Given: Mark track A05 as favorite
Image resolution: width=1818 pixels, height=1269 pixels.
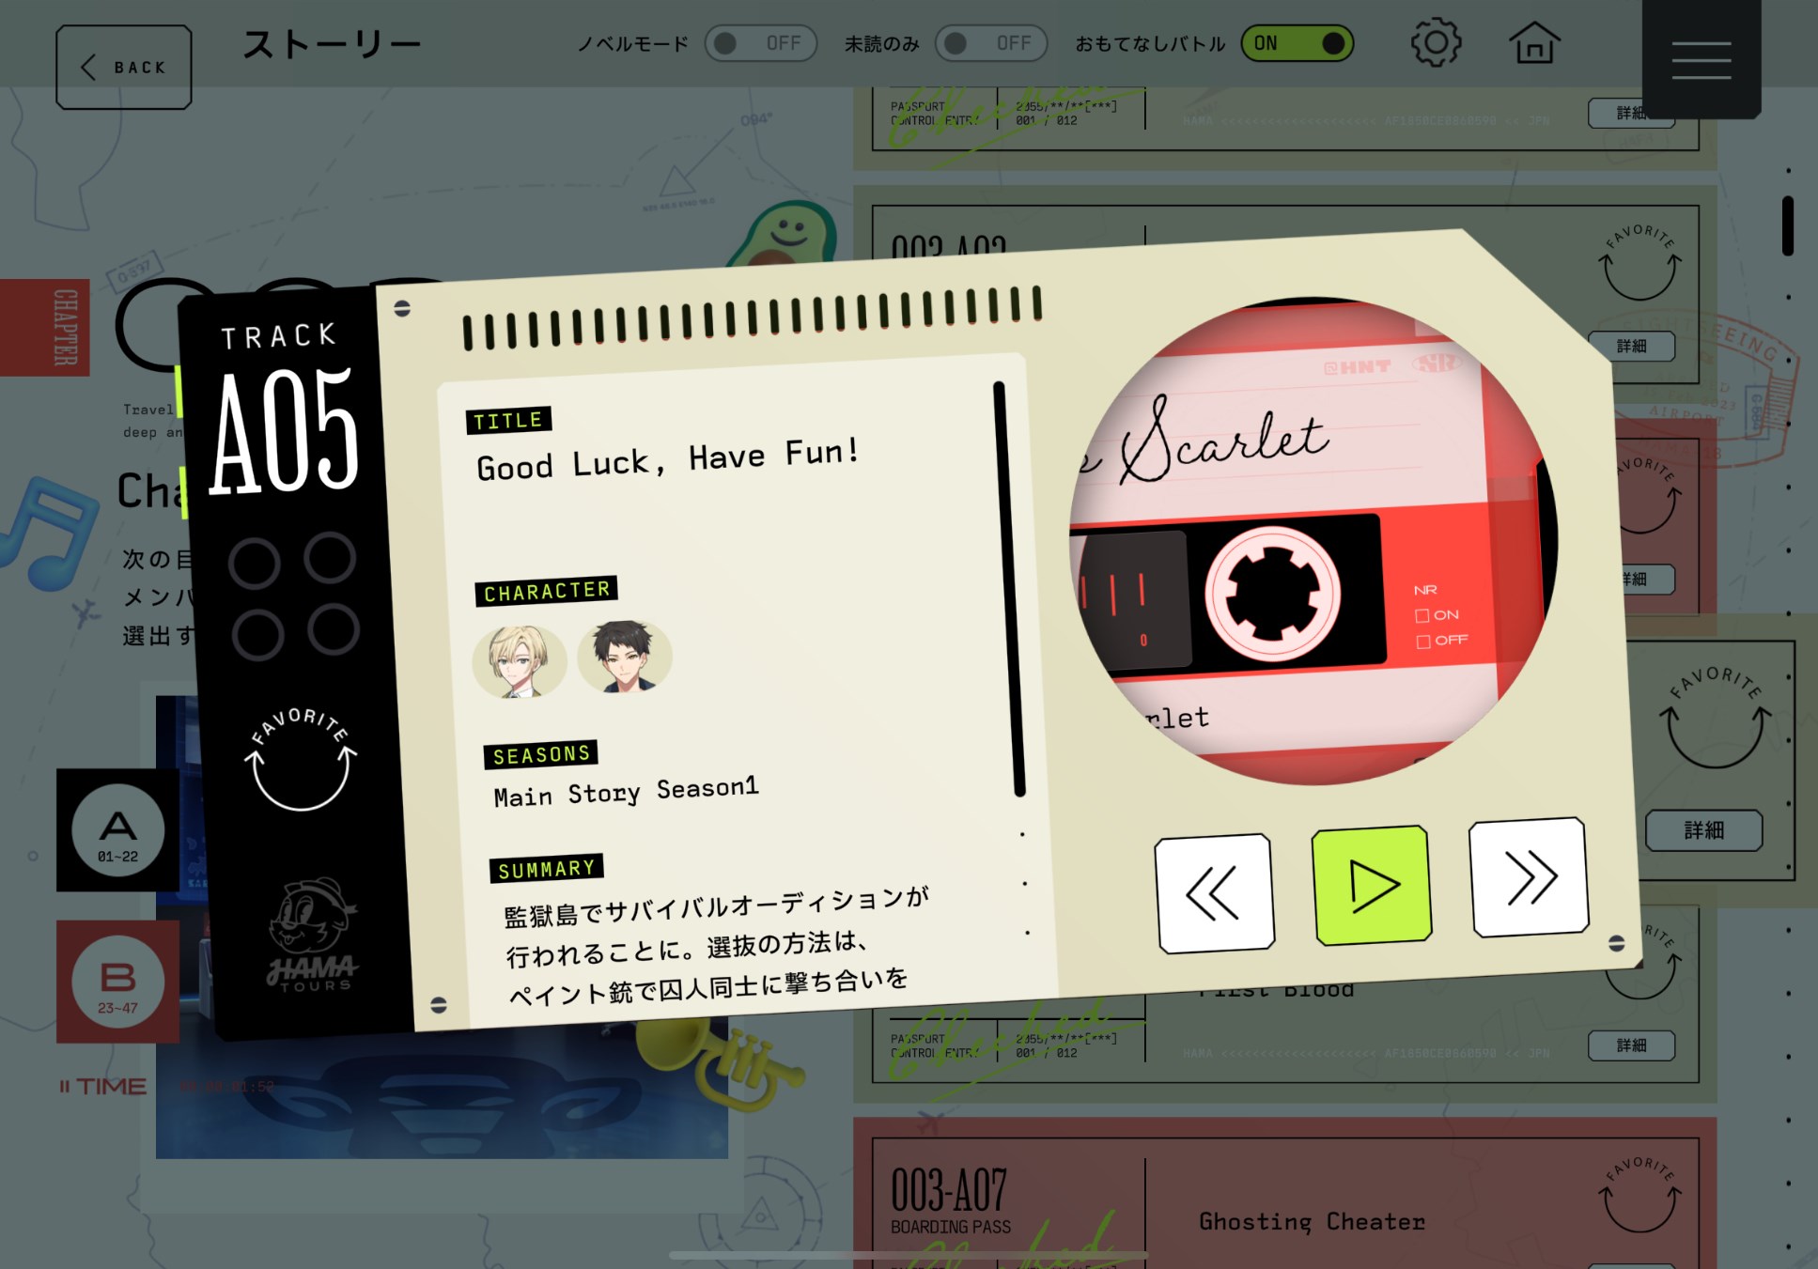Looking at the screenshot, I should pos(301,761).
